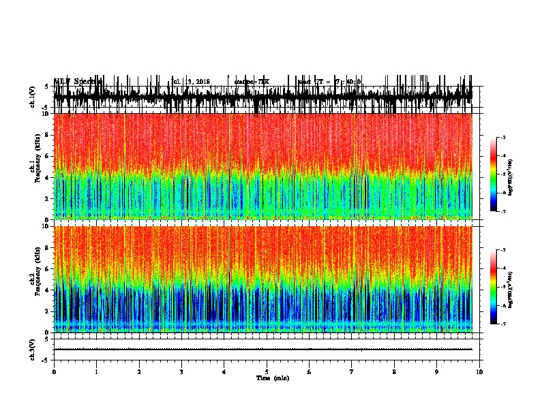Click the ch.1 colorbar log(PSD) label
Screen dimensions: 540x417
pos(511,177)
